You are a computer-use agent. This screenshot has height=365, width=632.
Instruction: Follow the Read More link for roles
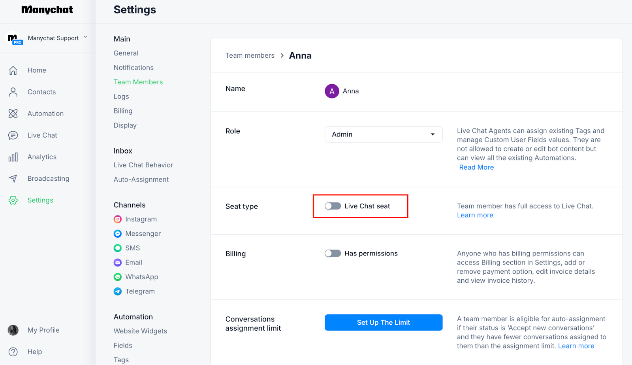pos(476,167)
